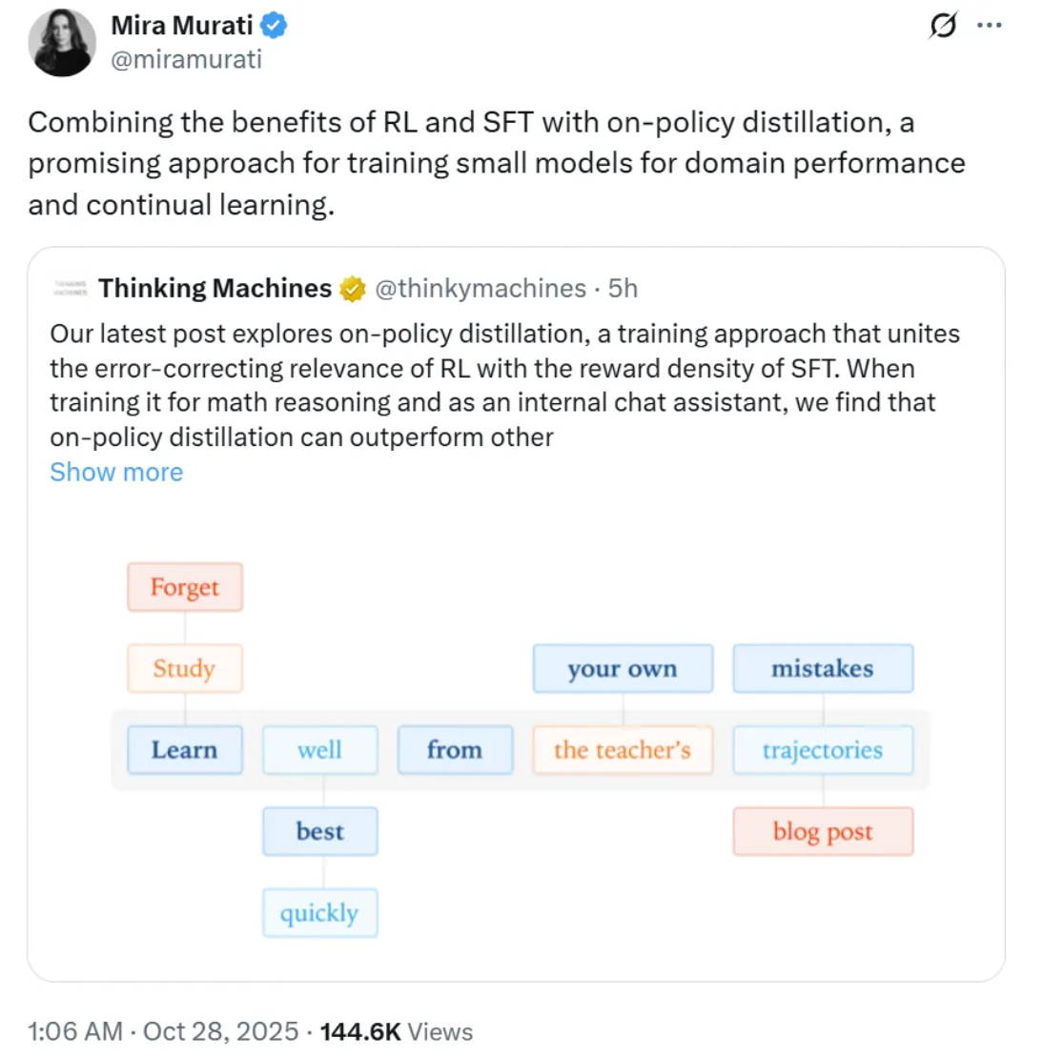Click the gold verified badge for Thinking Machines
The width and height of the screenshot is (1043, 1058).
[x=353, y=289]
